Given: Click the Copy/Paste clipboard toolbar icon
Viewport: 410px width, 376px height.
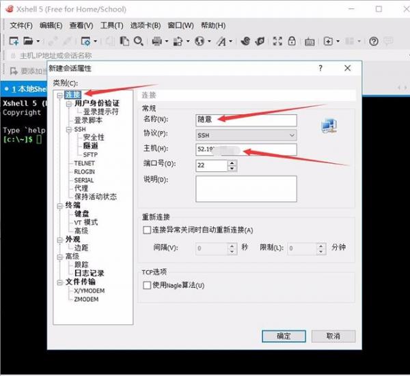Looking at the screenshot, I should click(124, 41).
